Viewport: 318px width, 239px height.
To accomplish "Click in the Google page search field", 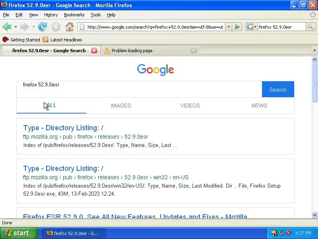I will [139, 89].
